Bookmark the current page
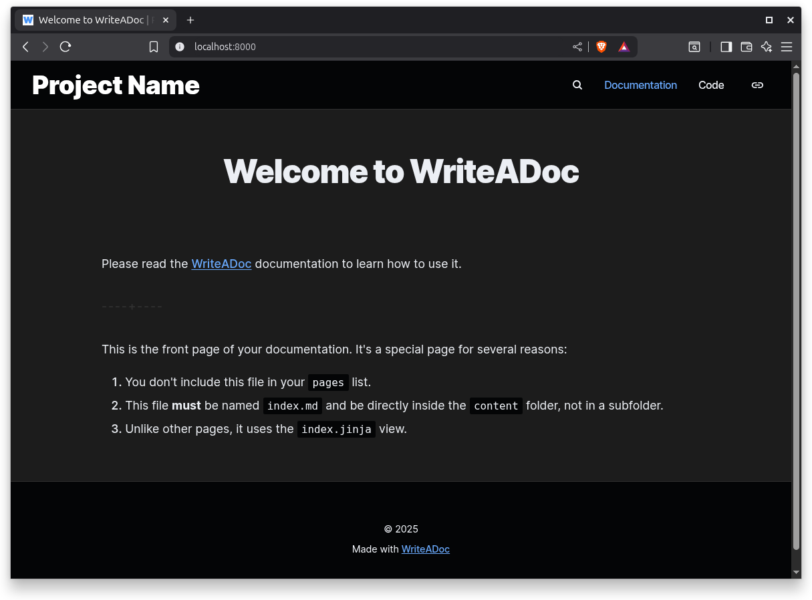 (154, 47)
